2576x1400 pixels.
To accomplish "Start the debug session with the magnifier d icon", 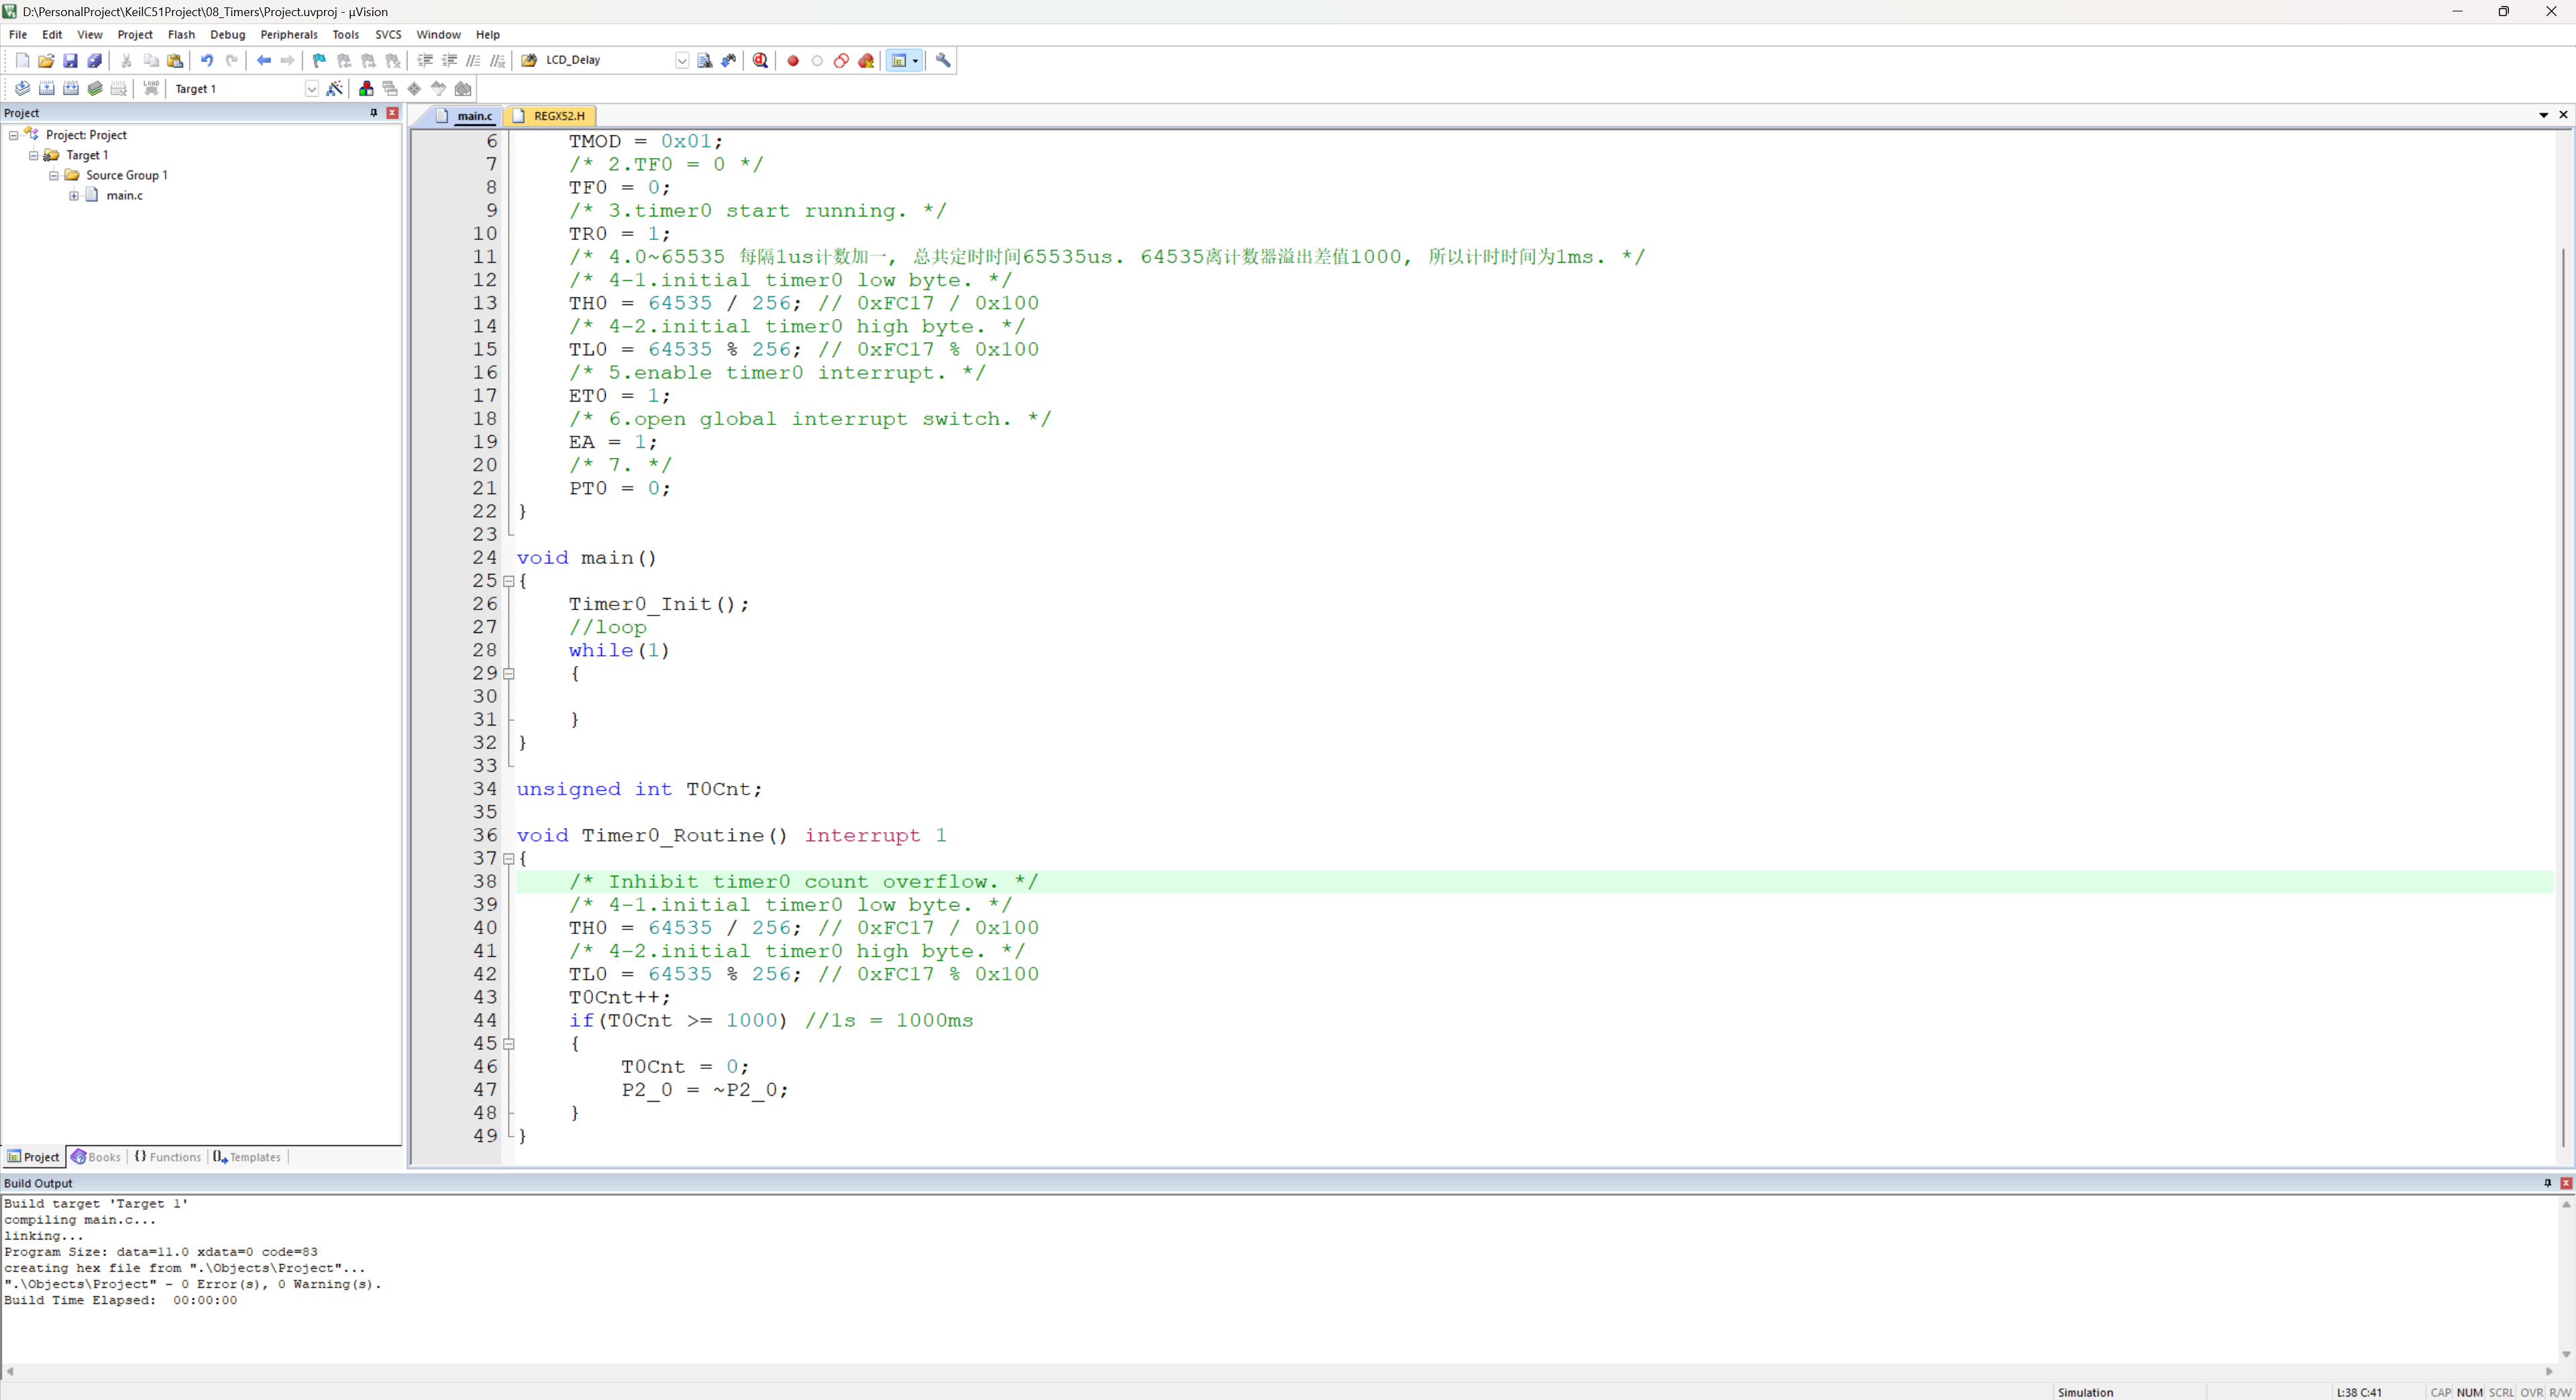I will [x=761, y=60].
